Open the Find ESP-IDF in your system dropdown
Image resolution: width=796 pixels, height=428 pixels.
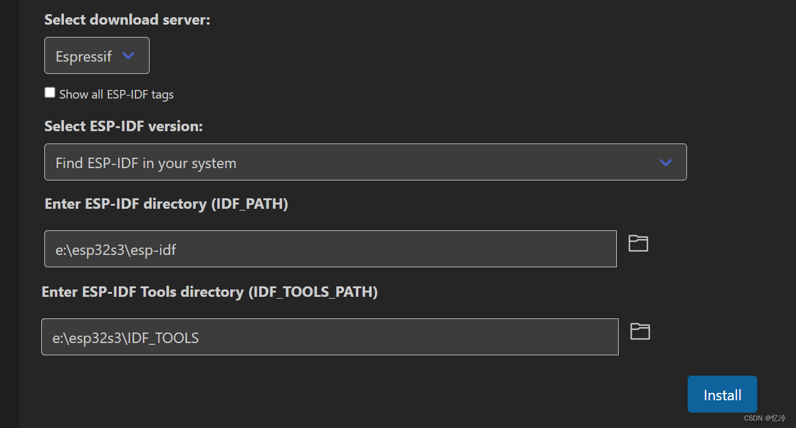(x=366, y=162)
